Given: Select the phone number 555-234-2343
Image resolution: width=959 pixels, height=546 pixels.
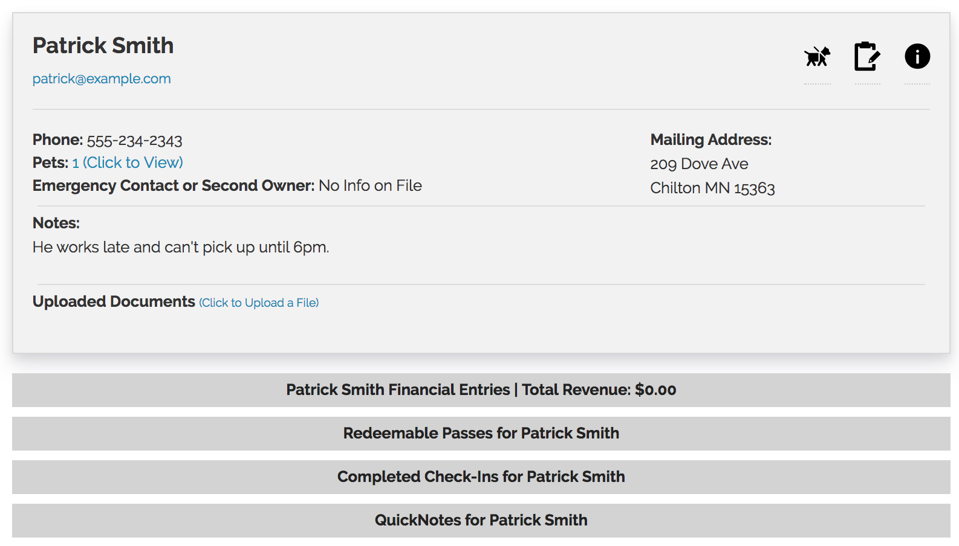Looking at the screenshot, I should [x=134, y=140].
